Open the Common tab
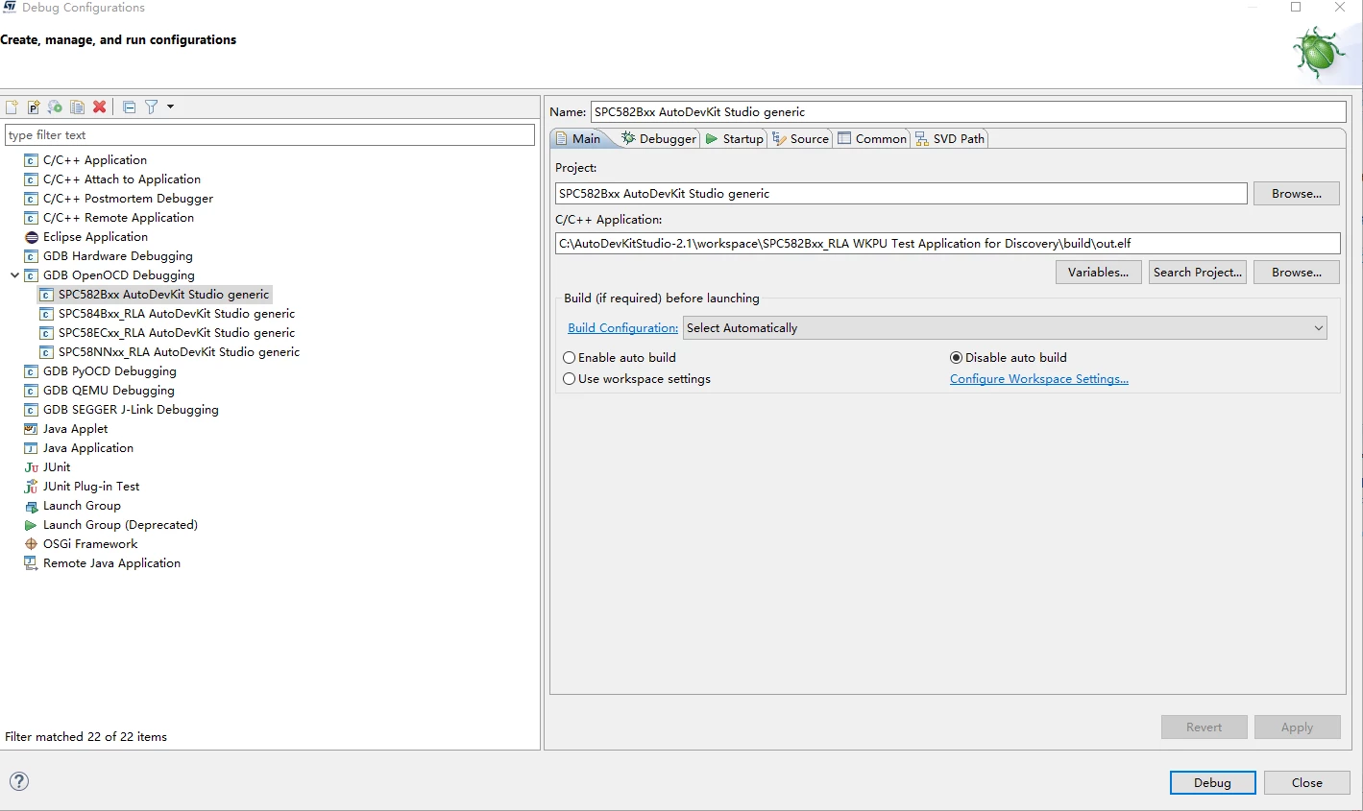Image resolution: width=1363 pixels, height=811 pixels. [x=872, y=139]
